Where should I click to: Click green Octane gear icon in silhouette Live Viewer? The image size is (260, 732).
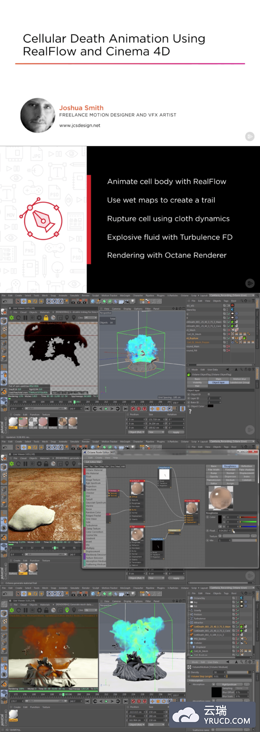click(x=11, y=318)
